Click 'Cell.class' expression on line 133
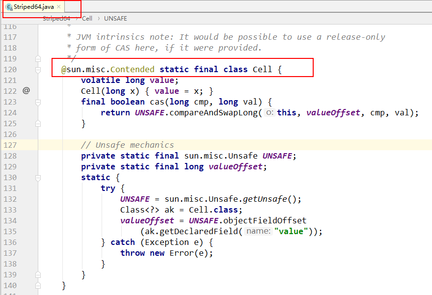 click(214, 210)
